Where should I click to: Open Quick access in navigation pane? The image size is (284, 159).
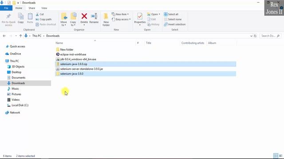pos(17,46)
